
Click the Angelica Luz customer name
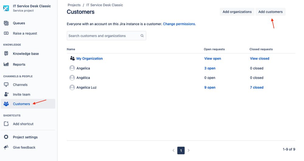tap(86, 87)
